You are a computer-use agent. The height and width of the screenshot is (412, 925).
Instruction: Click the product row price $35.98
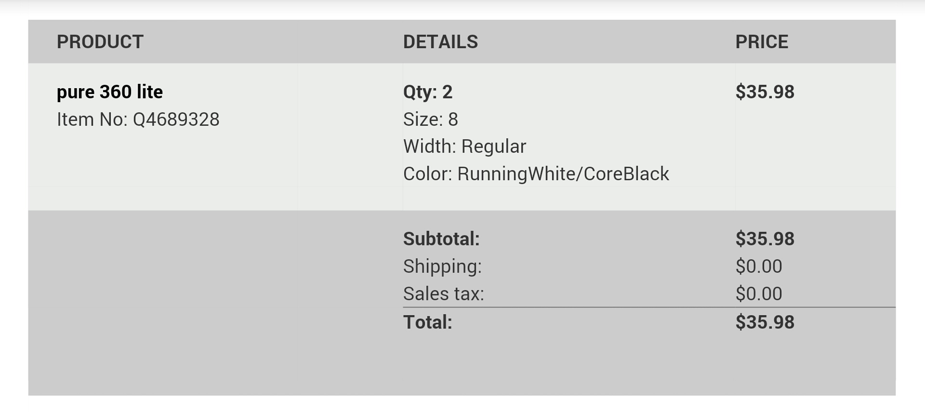click(765, 92)
